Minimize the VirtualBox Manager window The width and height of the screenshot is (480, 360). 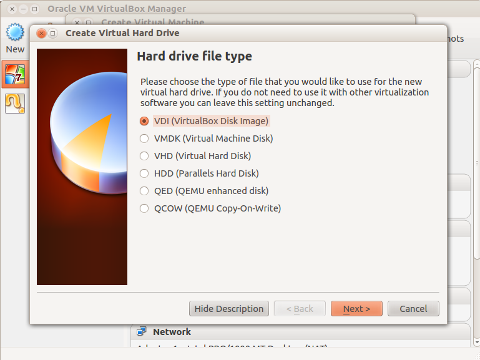tap(23, 9)
